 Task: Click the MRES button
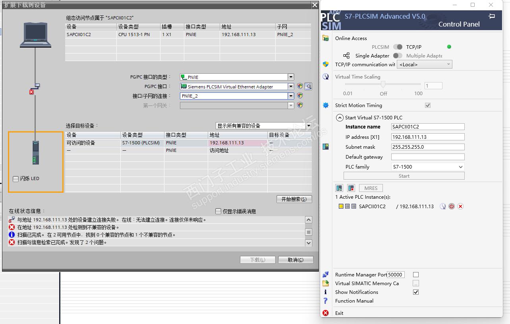[x=371, y=188]
